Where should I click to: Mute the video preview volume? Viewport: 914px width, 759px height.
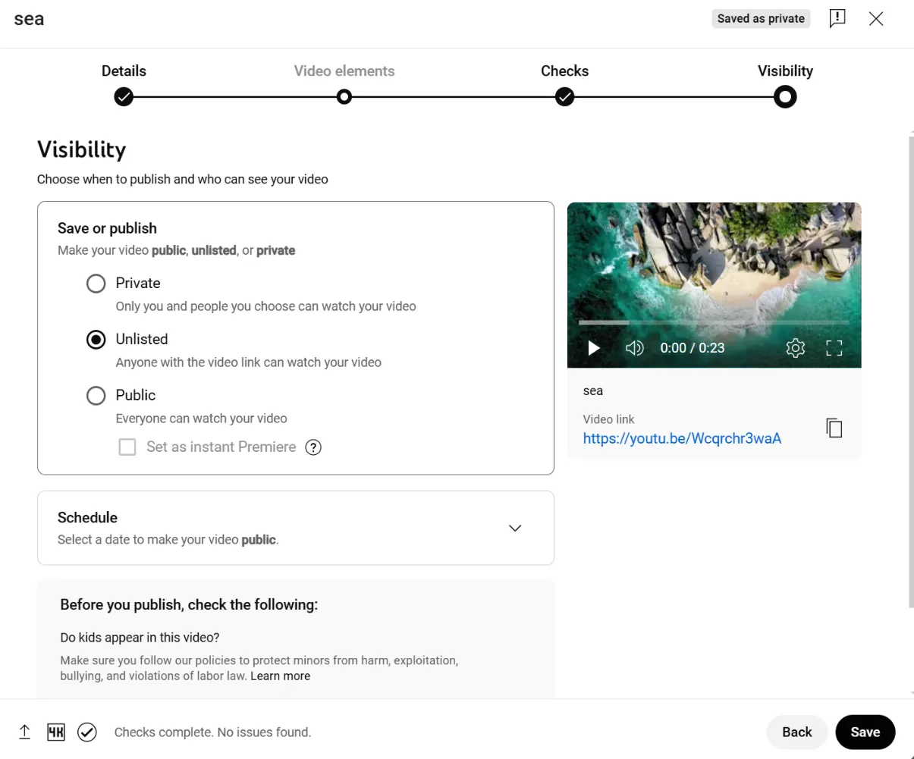(634, 348)
